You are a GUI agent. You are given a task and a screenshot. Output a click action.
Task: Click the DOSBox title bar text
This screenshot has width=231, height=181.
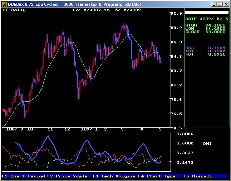click(x=75, y=4)
